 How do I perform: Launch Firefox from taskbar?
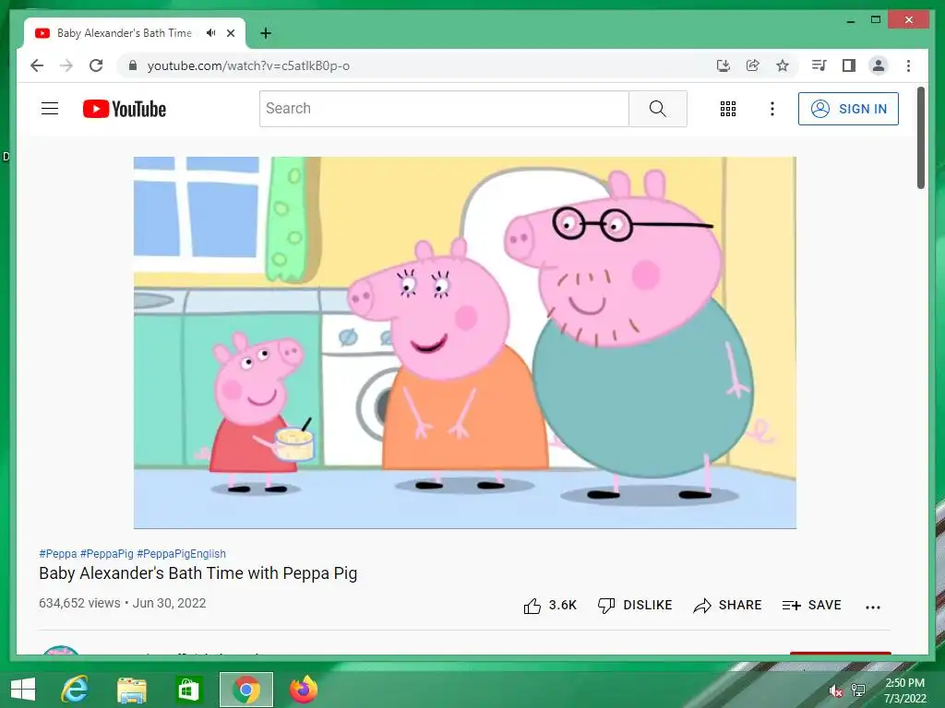pos(304,690)
